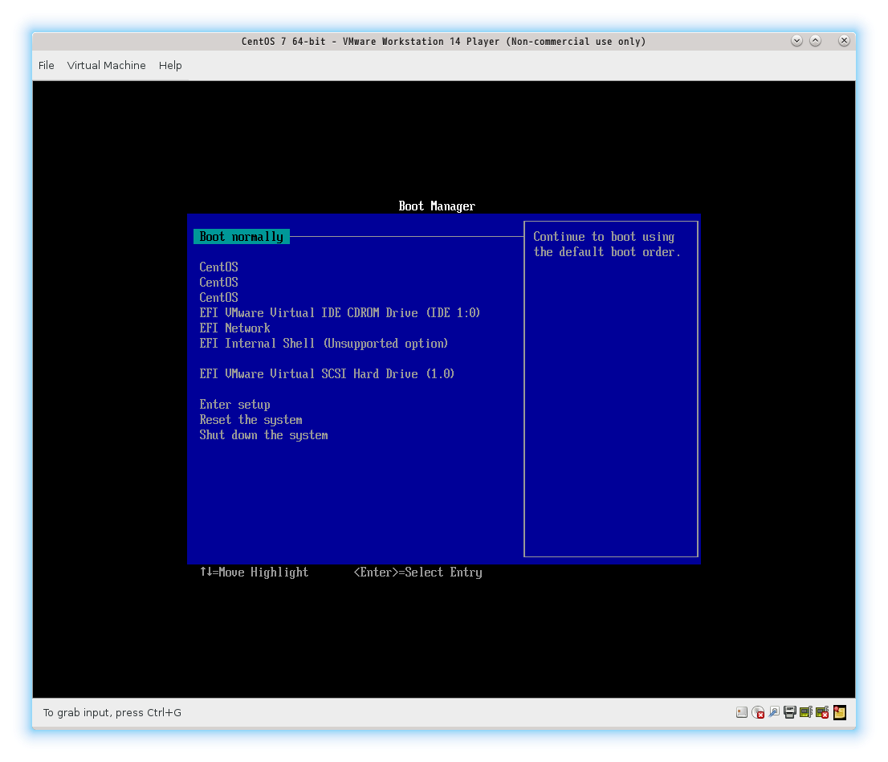Image resolution: width=888 pixels, height=762 pixels.
Task: Click the connected sound card icon
Action: pyautogui.click(x=806, y=712)
